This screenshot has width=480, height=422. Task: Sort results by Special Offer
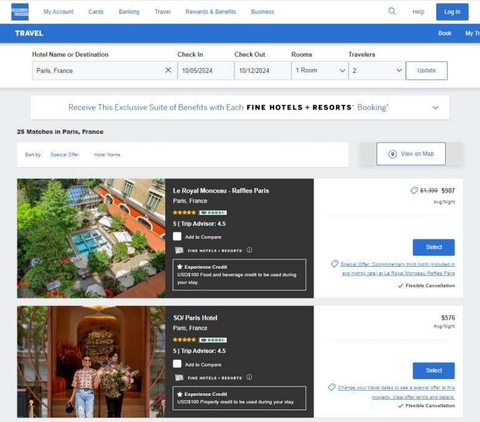click(65, 155)
